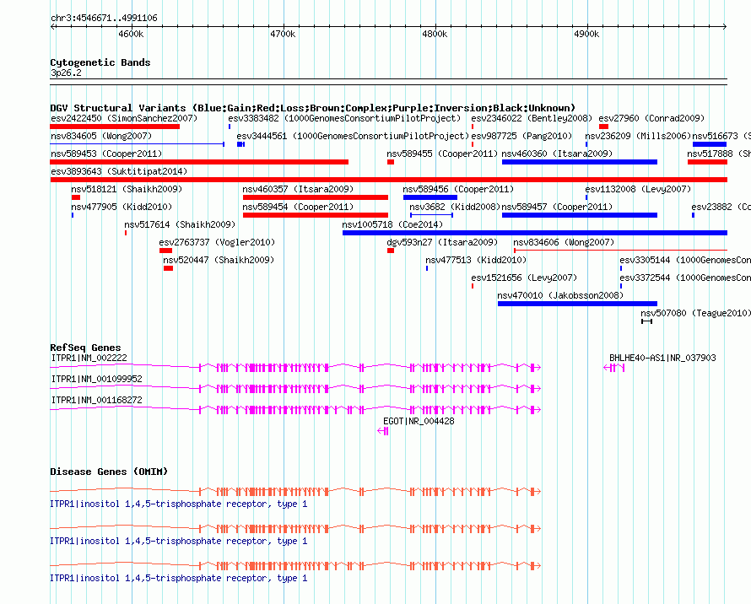Open nsv834605 (Wong2007) variant label

click(101, 136)
